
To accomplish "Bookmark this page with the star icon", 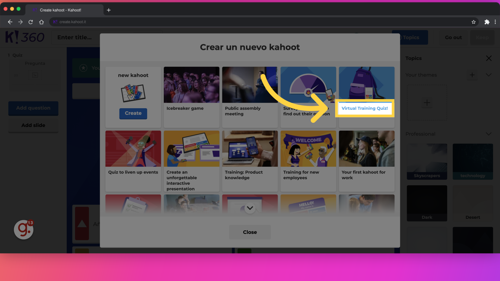I will click(x=473, y=22).
